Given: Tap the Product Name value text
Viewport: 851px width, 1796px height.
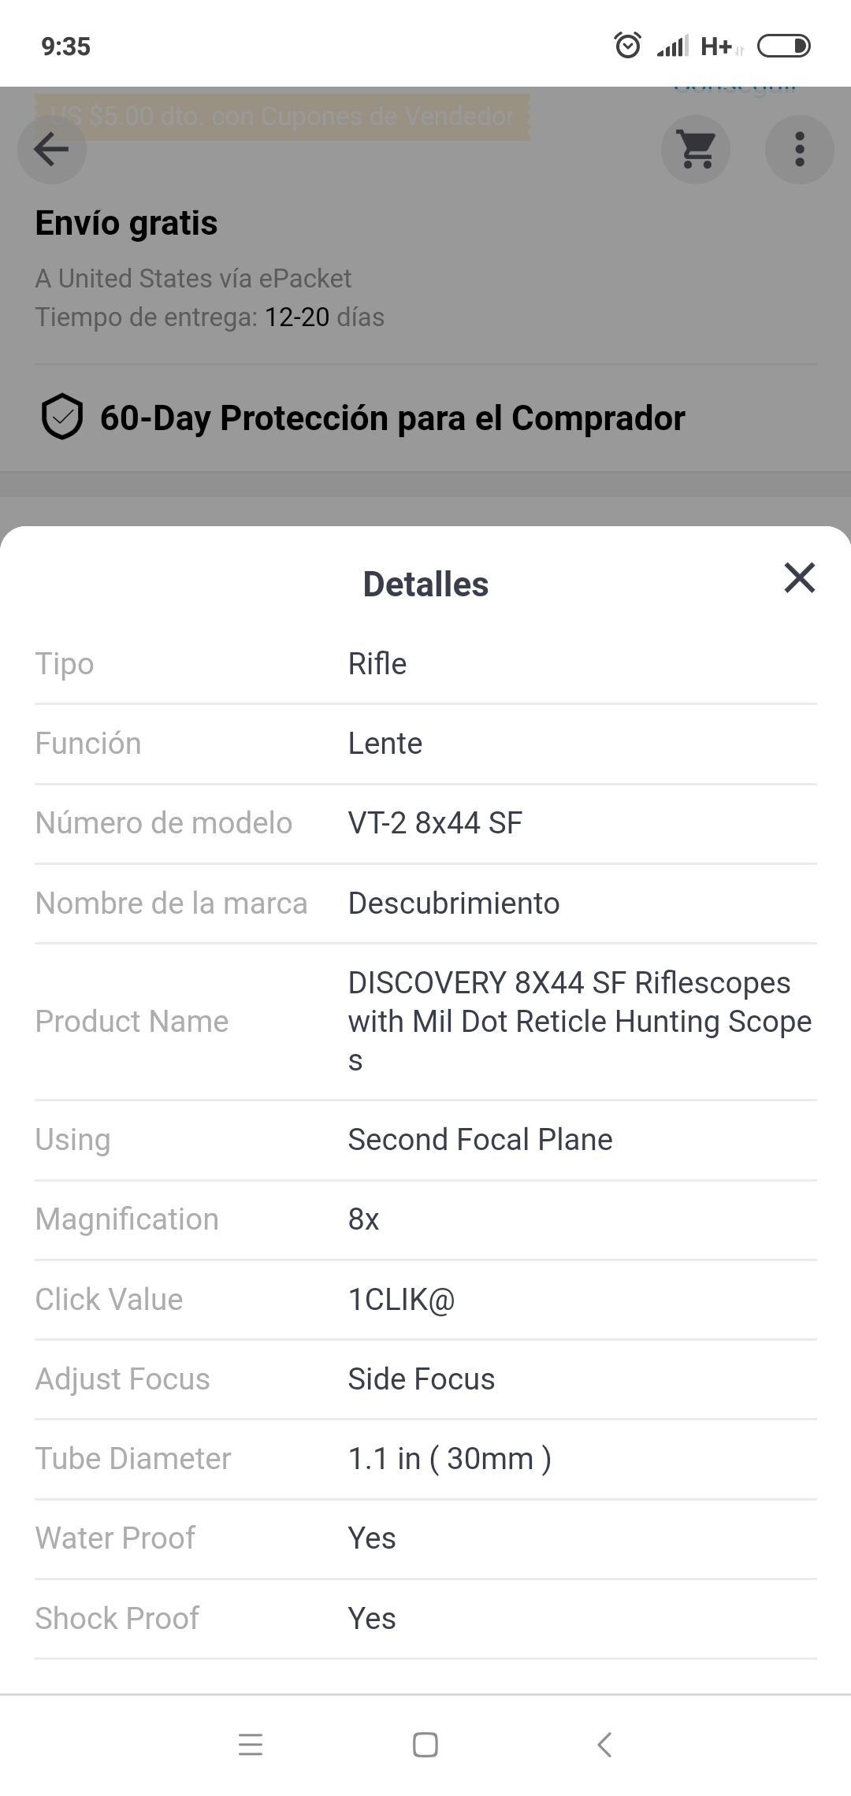Looking at the screenshot, I should pos(580,1021).
